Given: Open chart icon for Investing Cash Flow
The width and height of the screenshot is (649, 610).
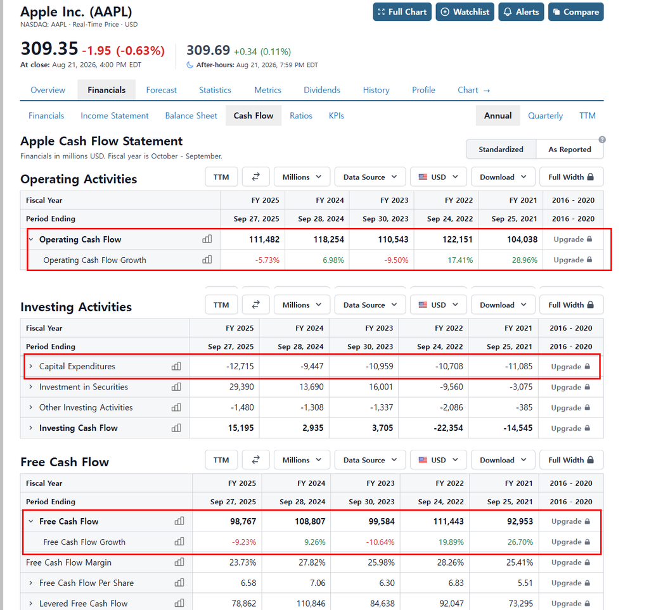Looking at the screenshot, I should tap(176, 428).
